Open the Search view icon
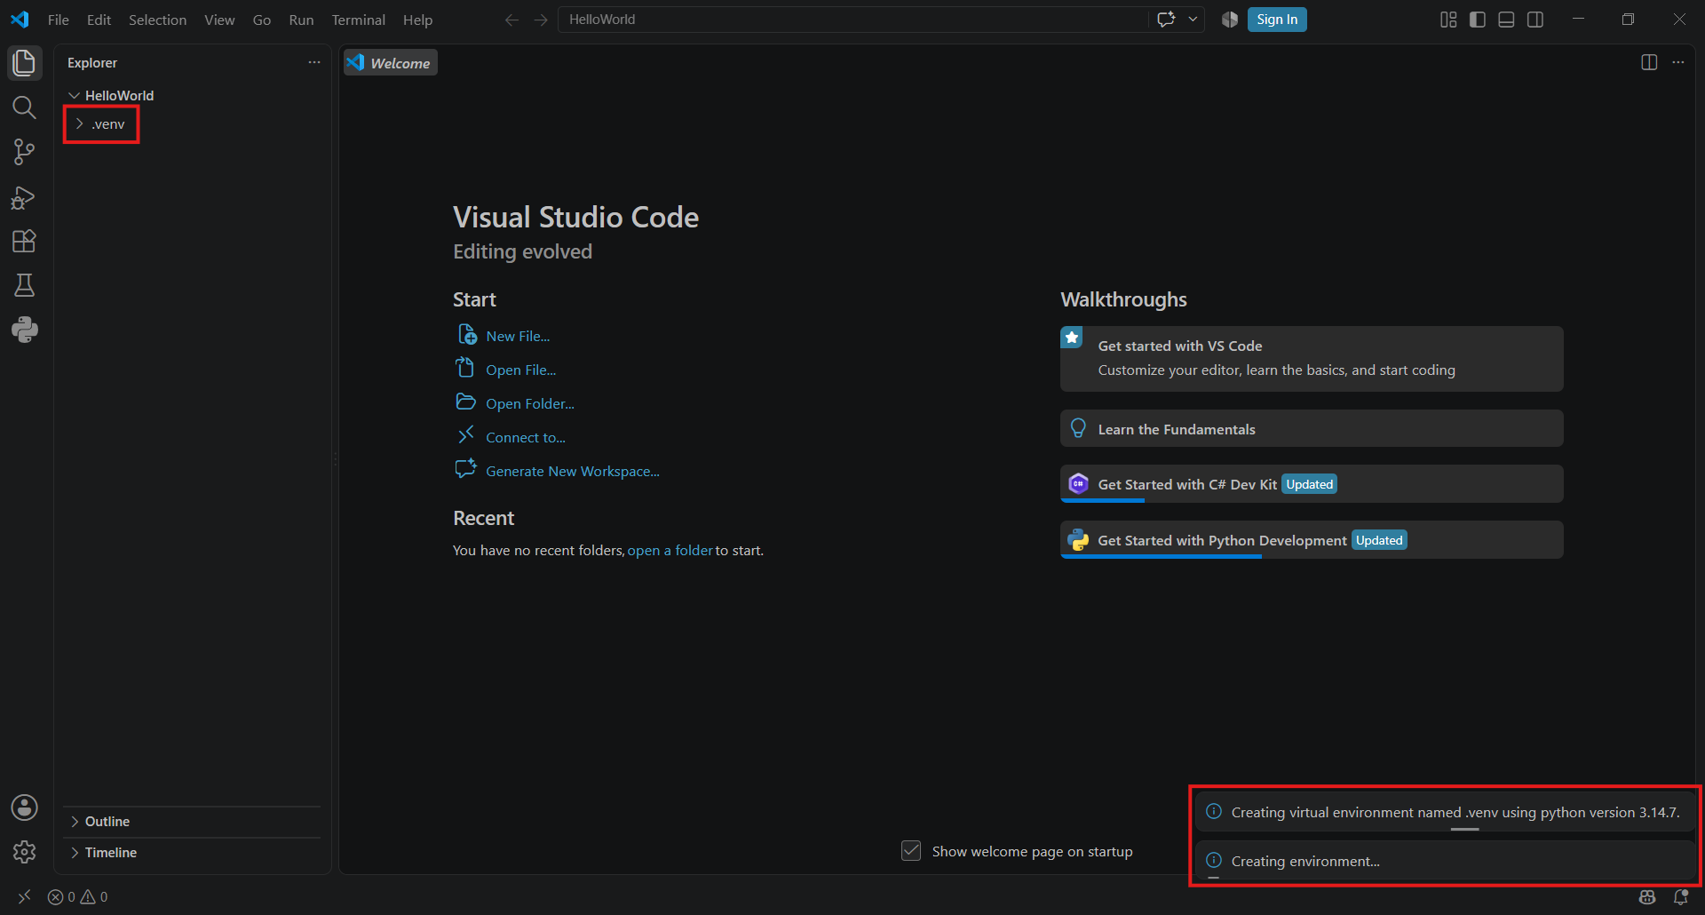The image size is (1705, 915). [x=24, y=107]
